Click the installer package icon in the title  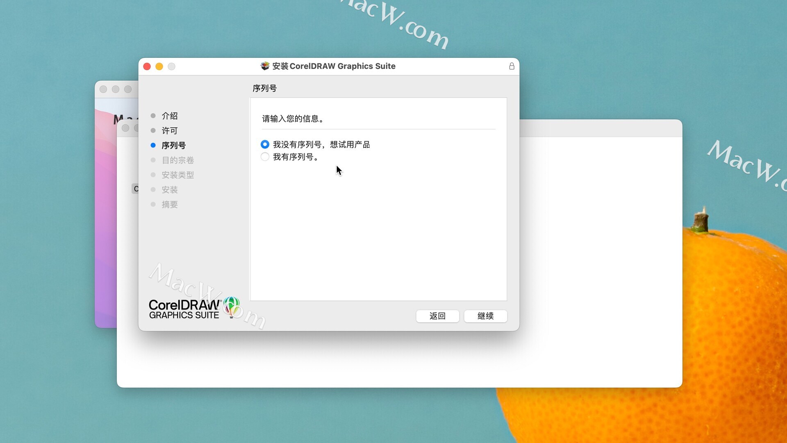(x=265, y=66)
